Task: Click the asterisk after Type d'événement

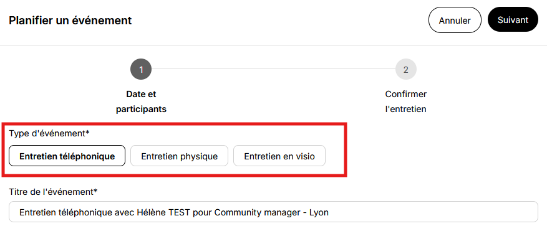Action: click(x=87, y=133)
